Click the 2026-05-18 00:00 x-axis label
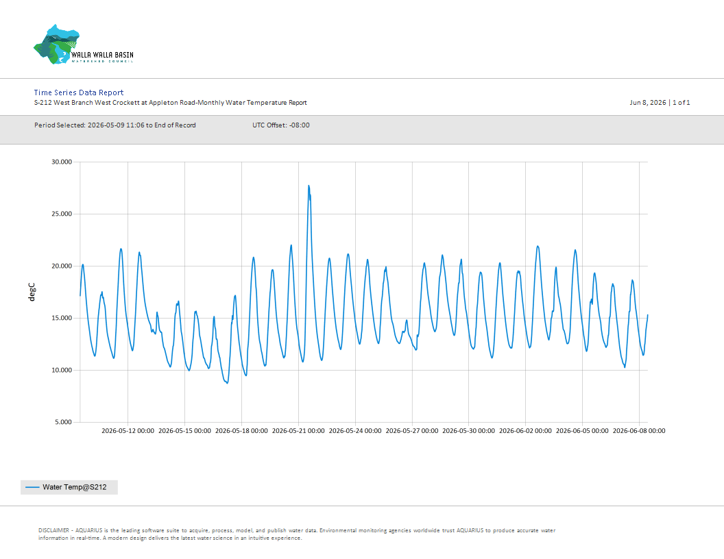 pyautogui.click(x=241, y=431)
